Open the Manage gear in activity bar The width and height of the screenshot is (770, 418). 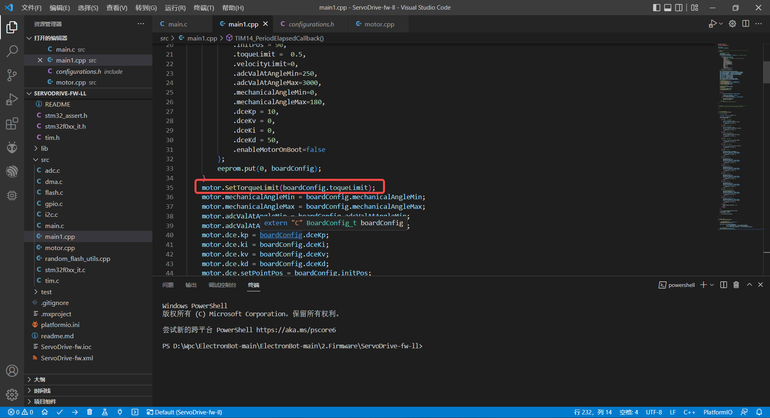tap(12, 395)
